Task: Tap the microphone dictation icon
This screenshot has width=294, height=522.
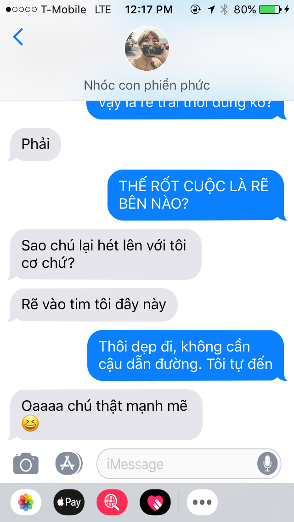Action: 267,463
